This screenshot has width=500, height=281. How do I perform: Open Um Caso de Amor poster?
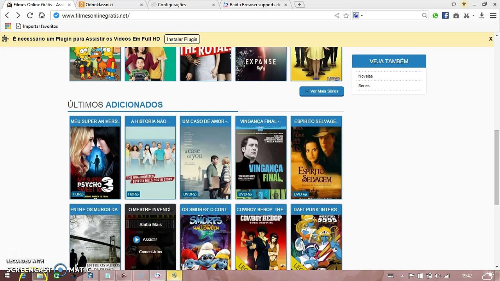click(x=205, y=162)
